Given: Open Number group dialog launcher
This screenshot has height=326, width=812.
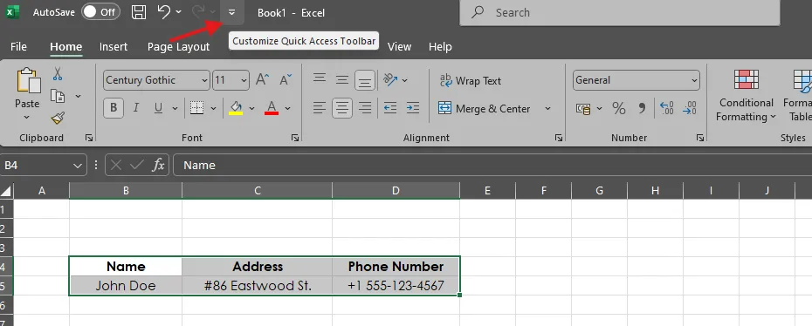Looking at the screenshot, I should click(700, 138).
